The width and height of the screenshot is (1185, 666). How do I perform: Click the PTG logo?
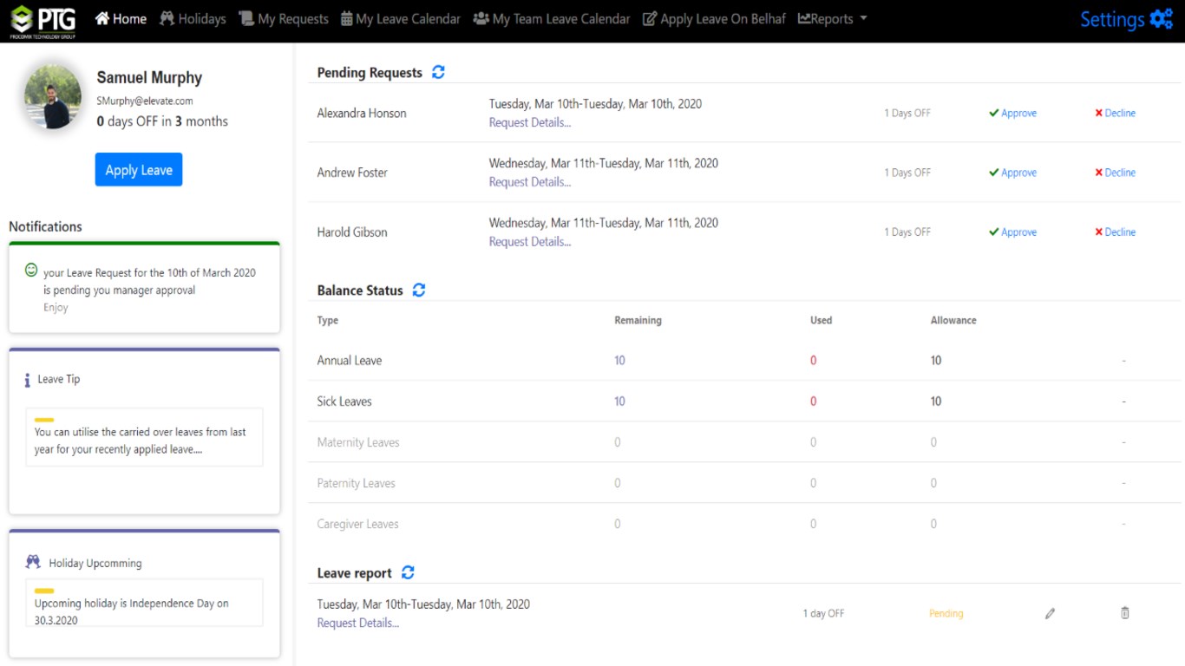[x=43, y=22]
